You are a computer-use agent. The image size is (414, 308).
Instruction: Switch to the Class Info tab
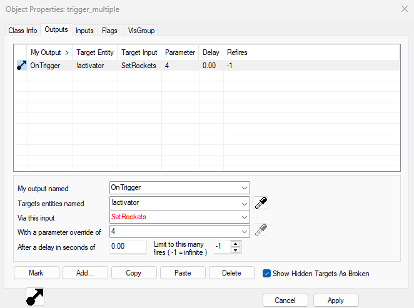pyautogui.click(x=23, y=30)
